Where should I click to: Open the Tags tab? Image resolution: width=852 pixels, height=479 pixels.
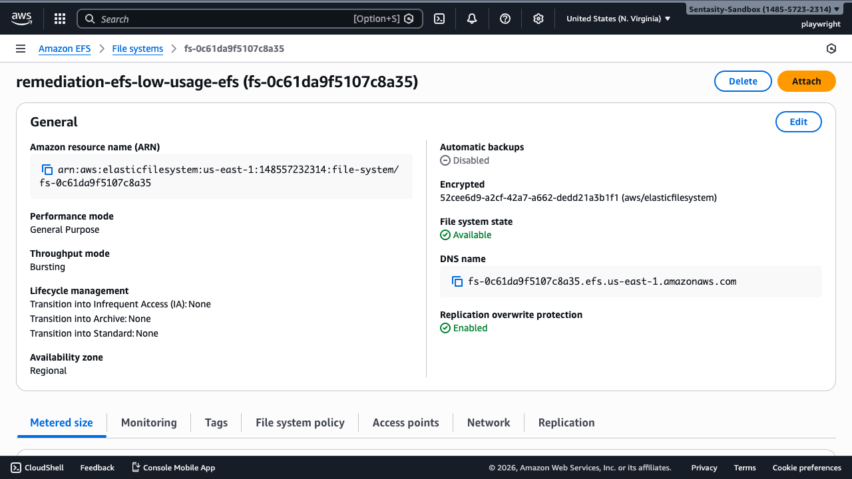216,422
